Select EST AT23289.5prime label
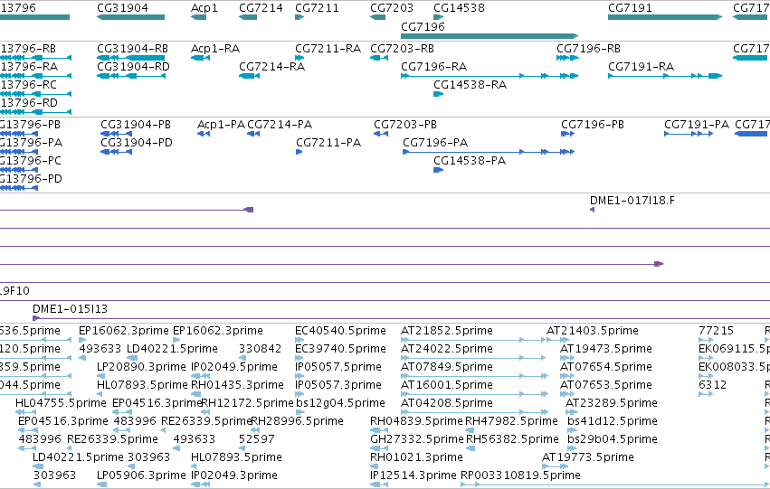The width and height of the screenshot is (770, 489). (x=612, y=403)
